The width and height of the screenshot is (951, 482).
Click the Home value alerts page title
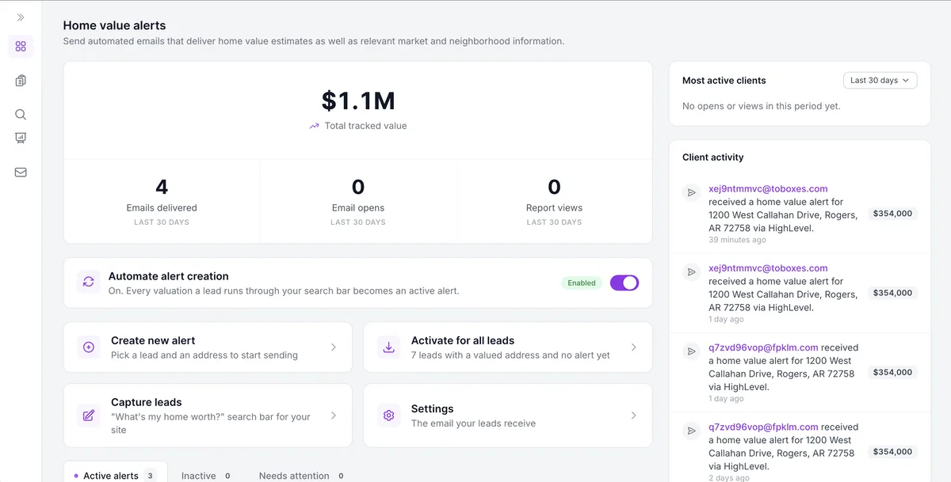pyautogui.click(x=115, y=26)
